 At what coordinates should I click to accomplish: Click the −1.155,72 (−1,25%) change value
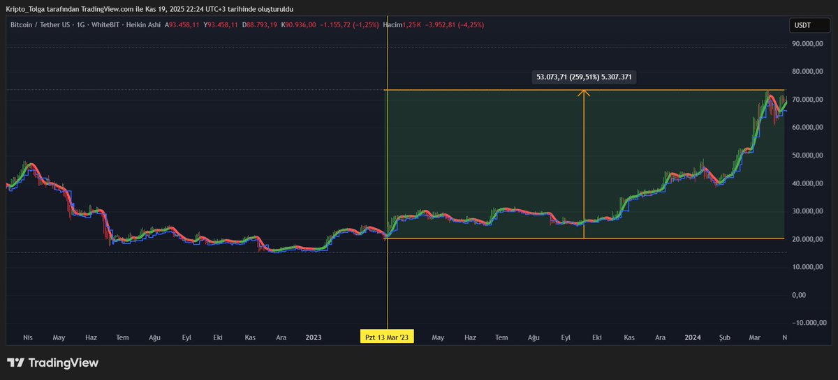(349, 25)
